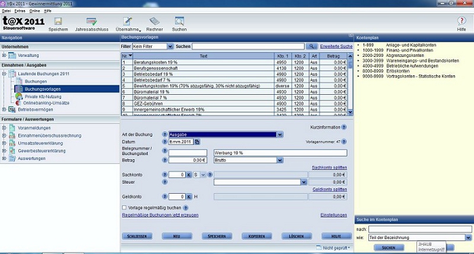Sort by the Betrag column header

pyautogui.click(x=333, y=56)
